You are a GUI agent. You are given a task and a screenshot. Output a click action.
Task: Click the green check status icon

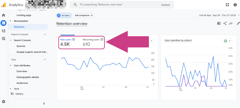coord(225,41)
